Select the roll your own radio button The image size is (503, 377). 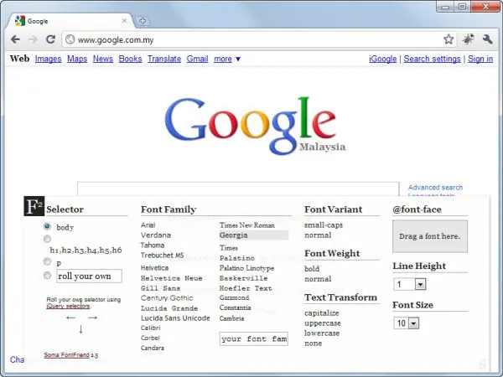[x=47, y=275]
